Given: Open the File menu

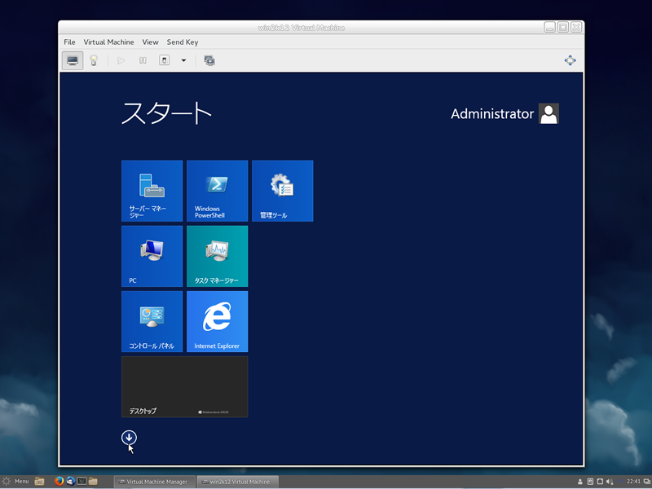Looking at the screenshot, I should (x=69, y=42).
